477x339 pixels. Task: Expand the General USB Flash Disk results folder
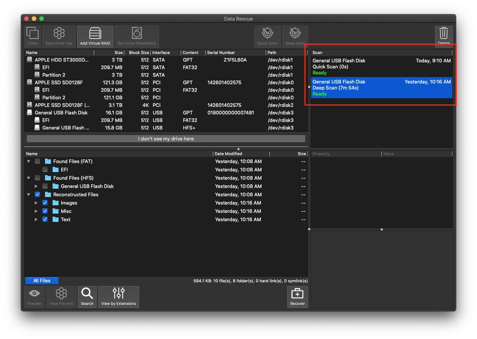(36, 186)
